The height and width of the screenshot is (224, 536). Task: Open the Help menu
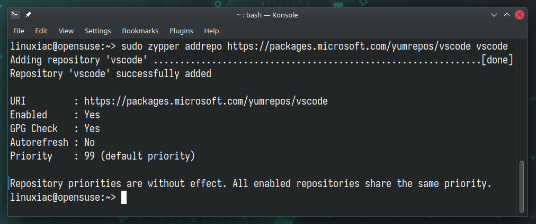[211, 31]
